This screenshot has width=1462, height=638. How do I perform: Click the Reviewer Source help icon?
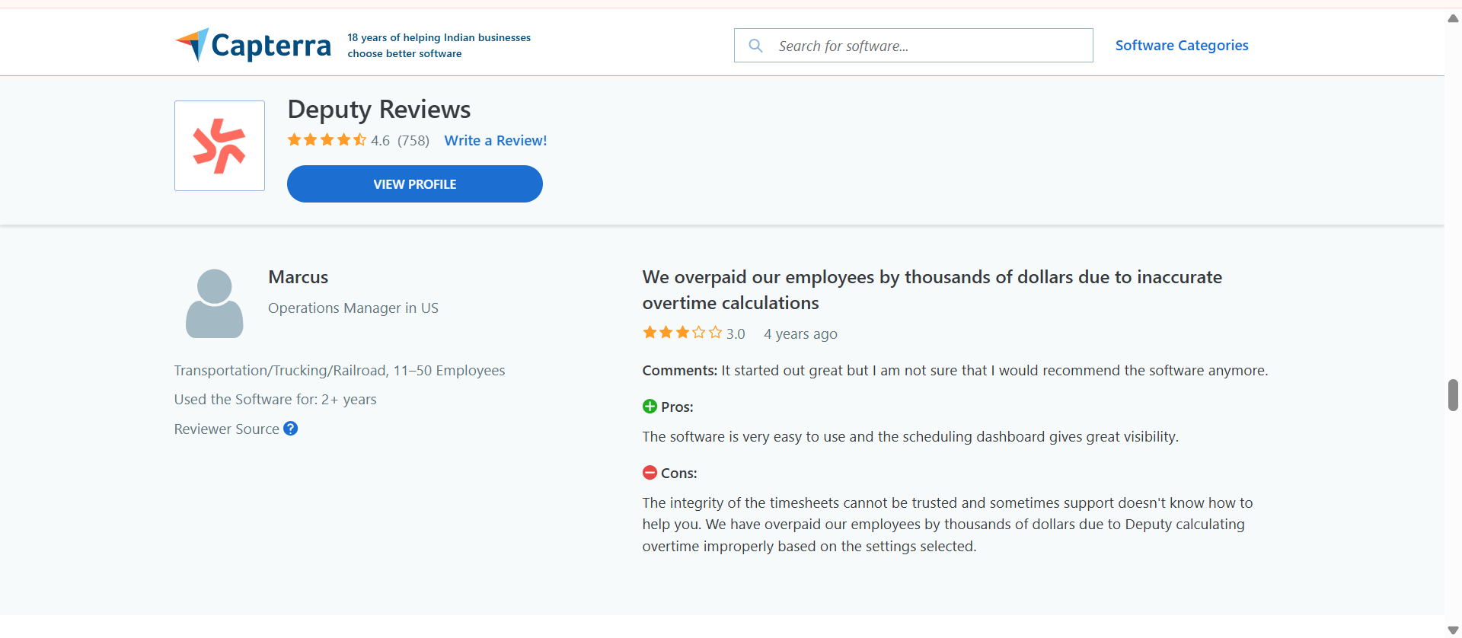[x=290, y=429]
